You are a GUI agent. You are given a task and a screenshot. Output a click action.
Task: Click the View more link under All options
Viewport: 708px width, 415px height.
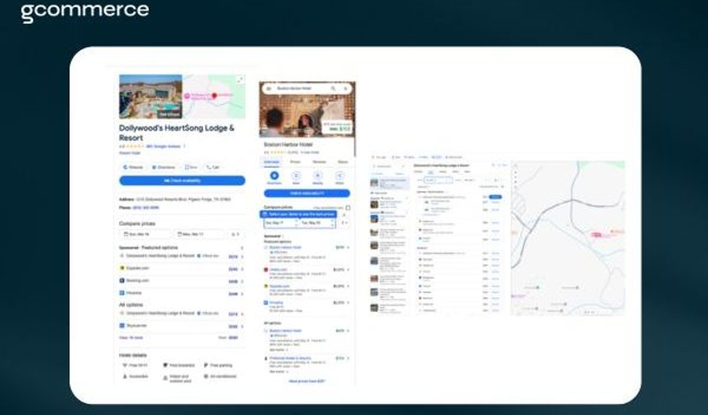pyautogui.click(x=131, y=337)
